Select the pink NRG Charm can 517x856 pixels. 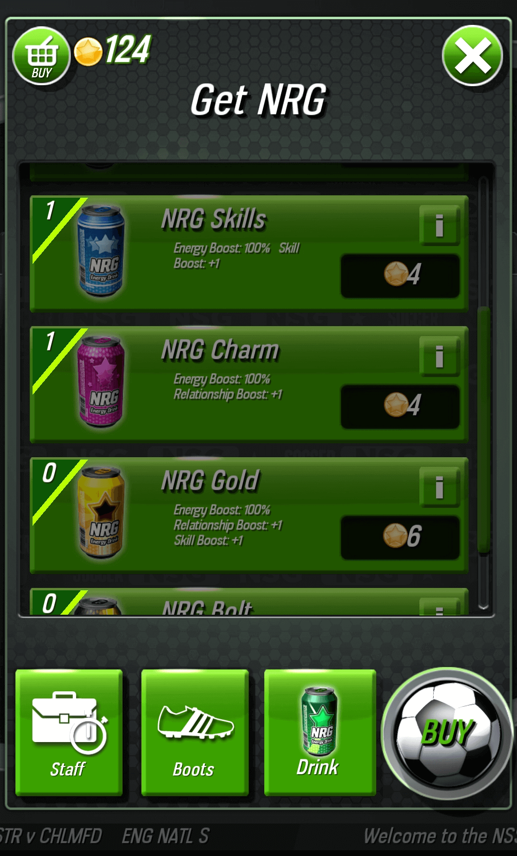coord(101,382)
